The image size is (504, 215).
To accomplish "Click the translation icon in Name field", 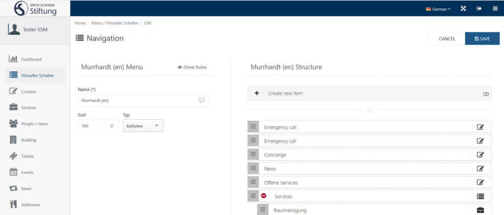I will (x=202, y=100).
